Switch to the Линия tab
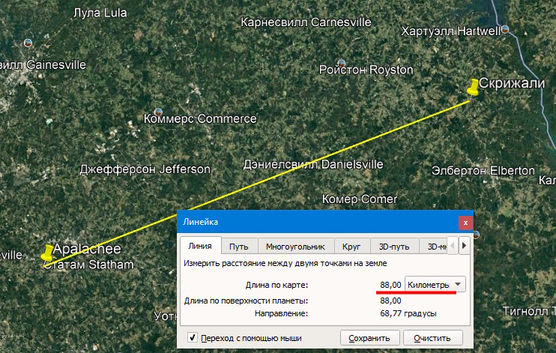This screenshot has width=556, height=353. 200,246
